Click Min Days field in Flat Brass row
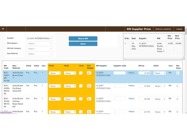The image size is (187, 140). 178,86
